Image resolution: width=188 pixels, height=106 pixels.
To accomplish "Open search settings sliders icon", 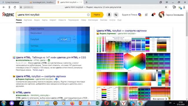I will point(116,15).
